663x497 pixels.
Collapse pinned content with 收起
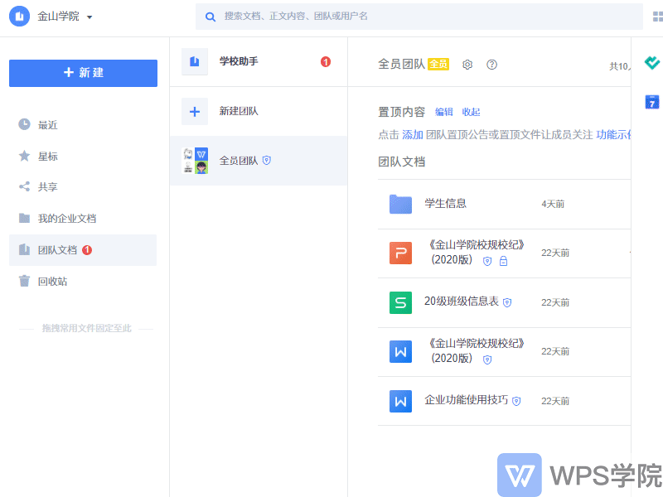point(471,112)
